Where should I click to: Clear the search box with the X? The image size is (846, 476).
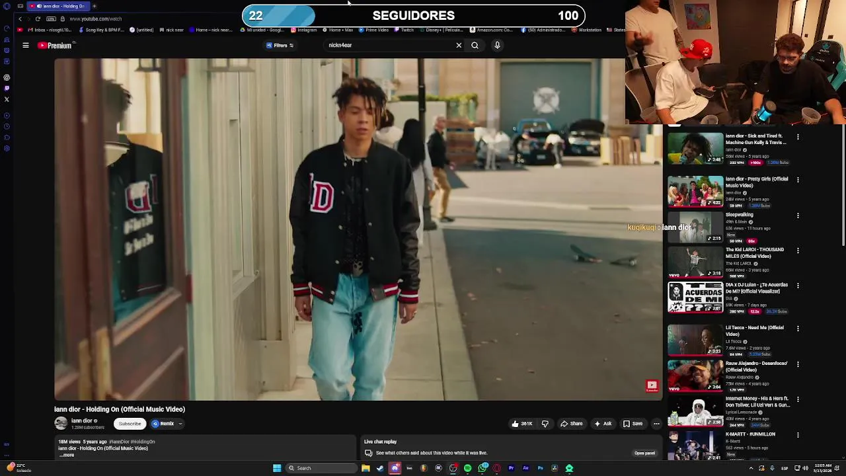tap(459, 46)
